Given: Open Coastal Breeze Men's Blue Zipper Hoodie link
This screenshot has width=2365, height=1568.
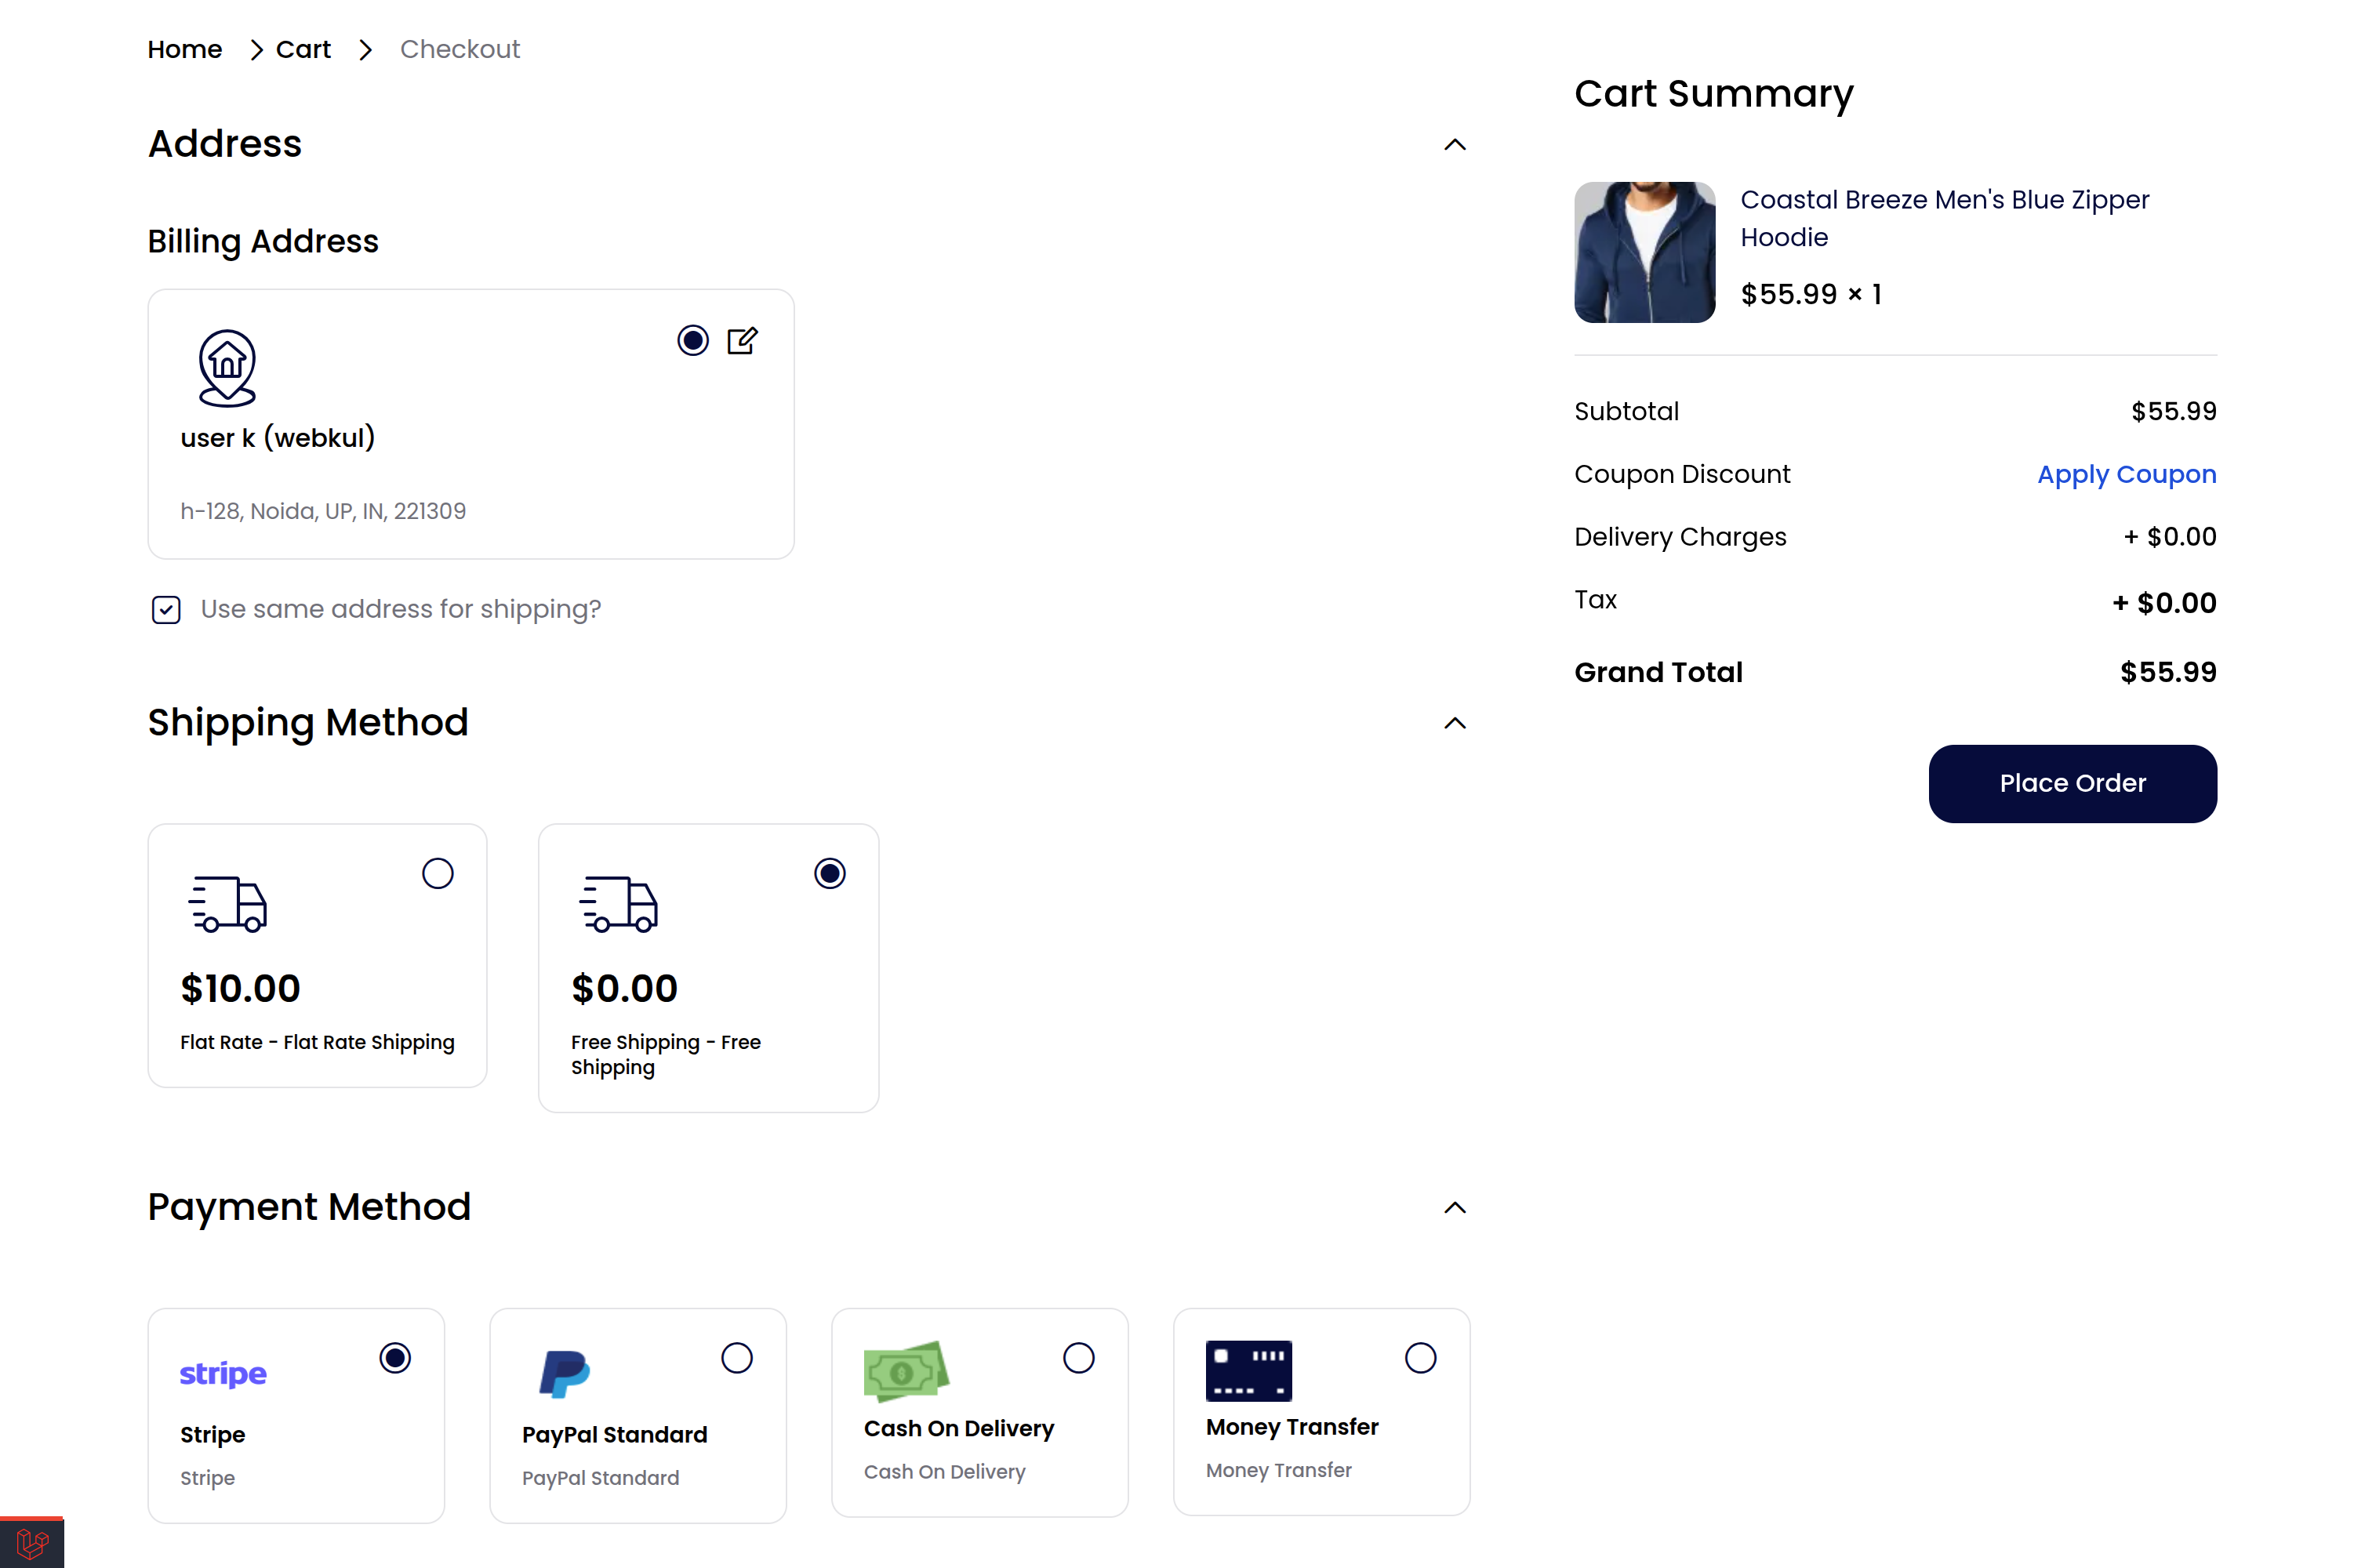Looking at the screenshot, I should point(1944,218).
